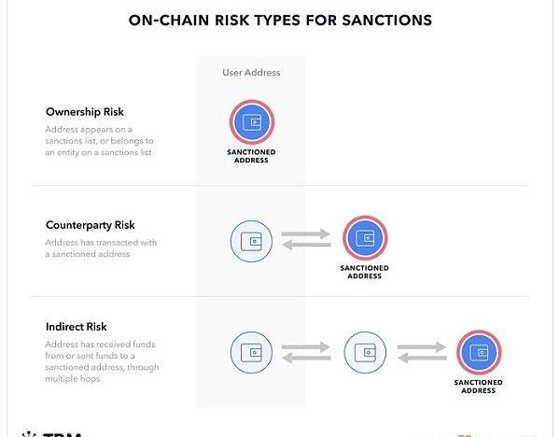The image size is (560, 437).
Task: Click the second Indirect Risk hop arrows
Action: click(x=422, y=352)
